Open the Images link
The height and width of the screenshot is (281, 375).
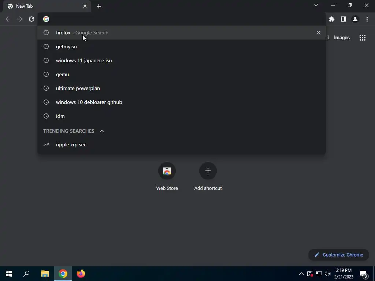pyautogui.click(x=342, y=38)
